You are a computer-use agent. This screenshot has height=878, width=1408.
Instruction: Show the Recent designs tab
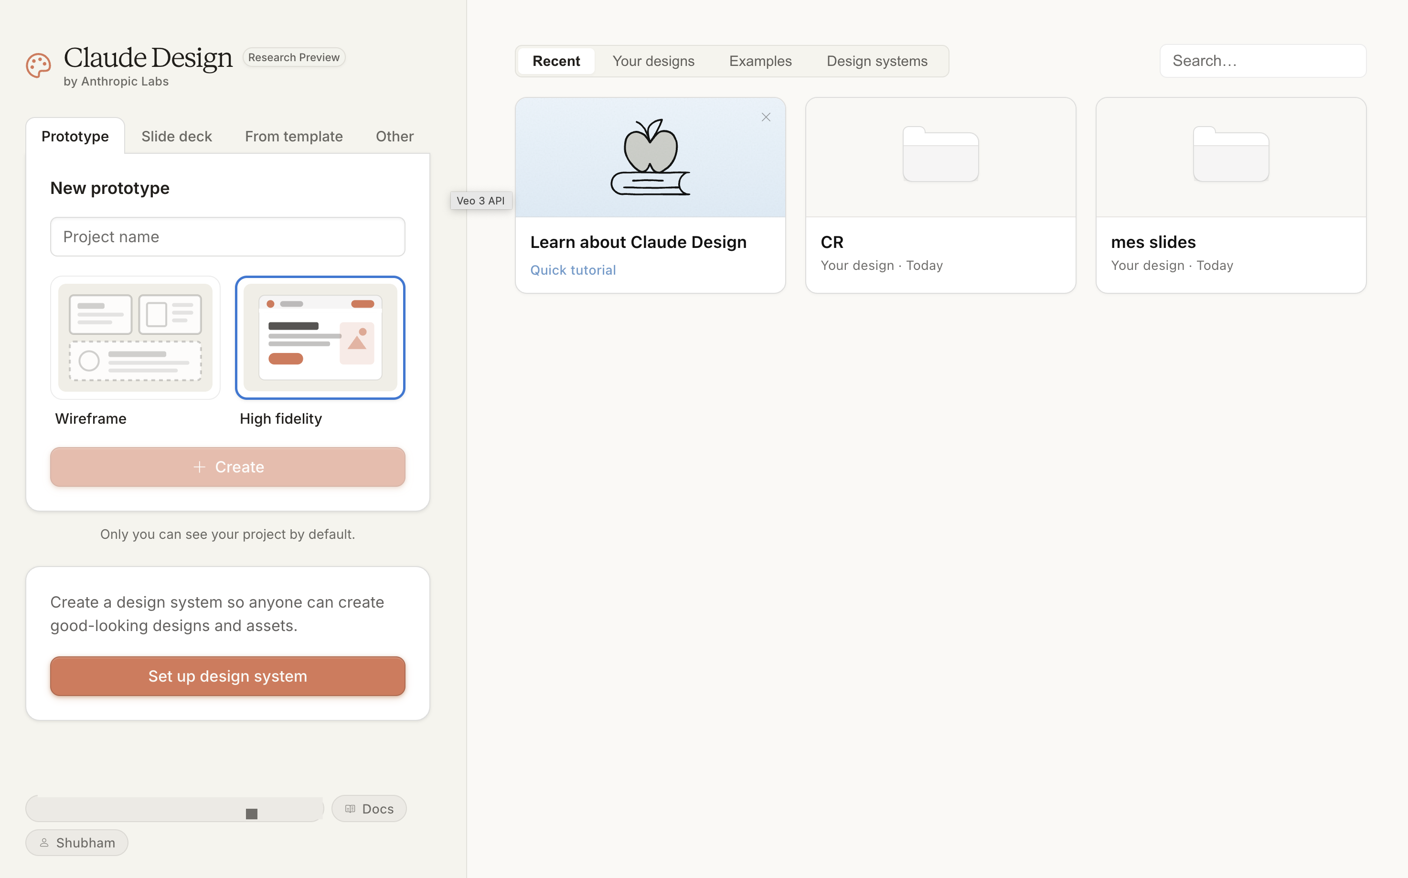556,61
